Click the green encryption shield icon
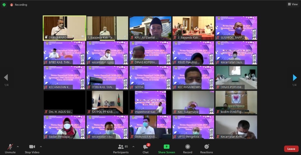Viewport: 301px width, 155px height. [4, 5]
